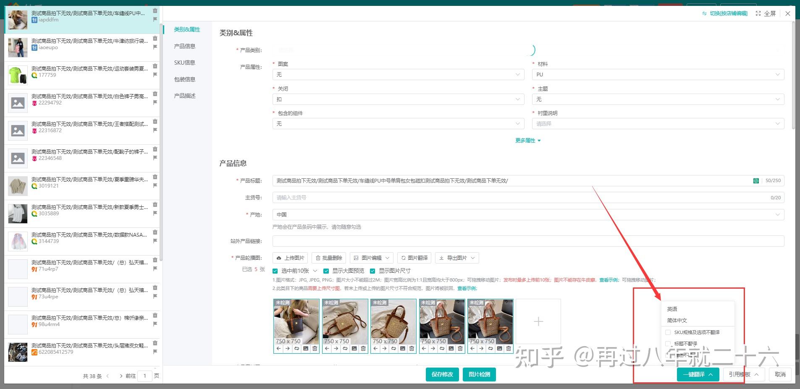Click the plus tile to add carousel image
The height and width of the screenshot is (389, 800).
[x=538, y=321]
